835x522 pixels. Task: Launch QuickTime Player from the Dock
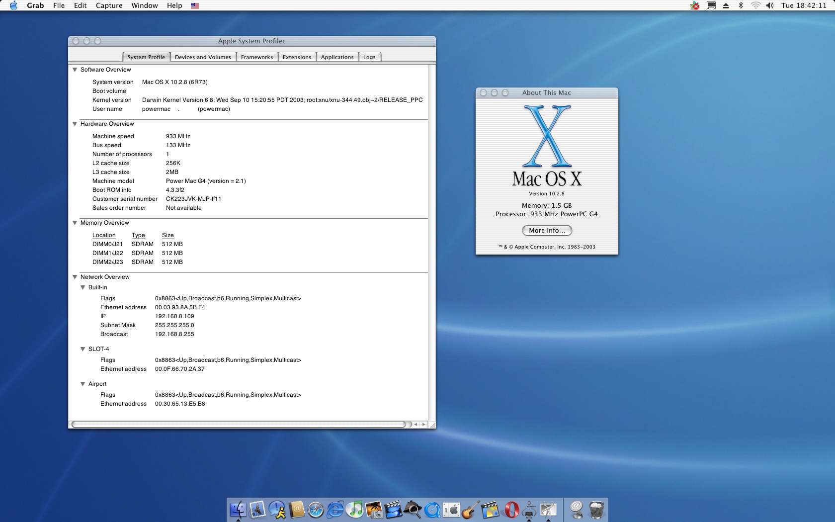432,510
